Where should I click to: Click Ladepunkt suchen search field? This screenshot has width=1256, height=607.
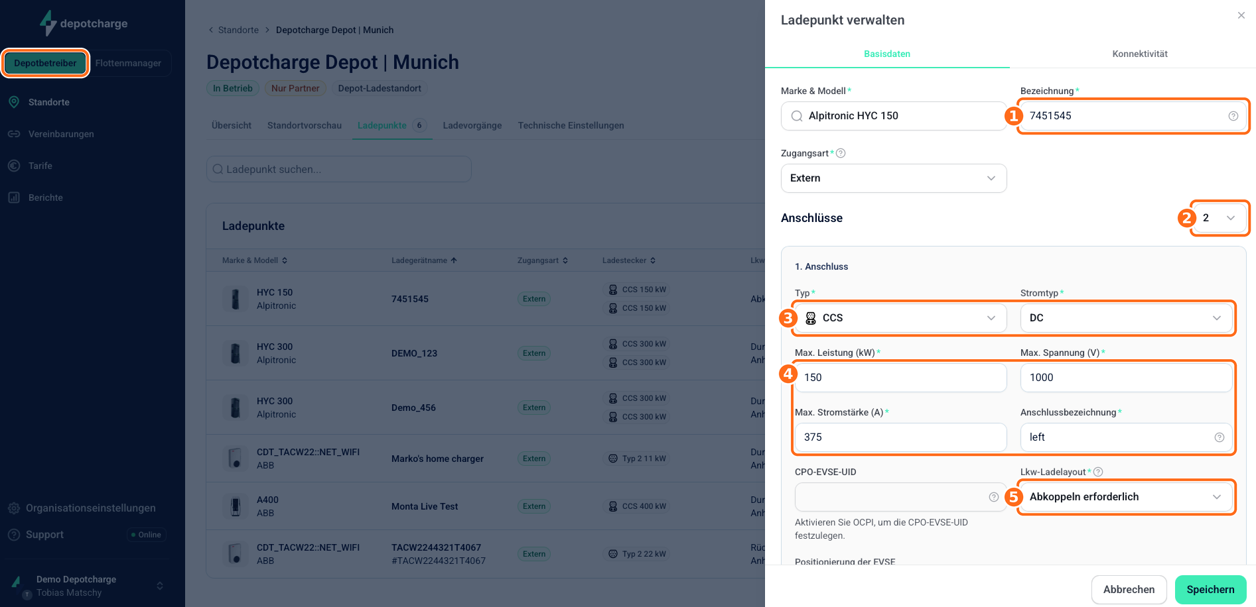click(x=339, y=169)
